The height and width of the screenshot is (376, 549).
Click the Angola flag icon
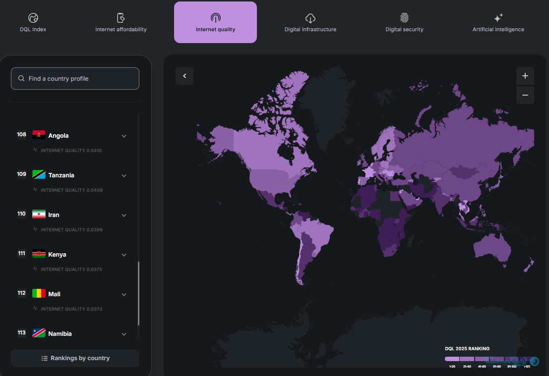pos(39,135)
